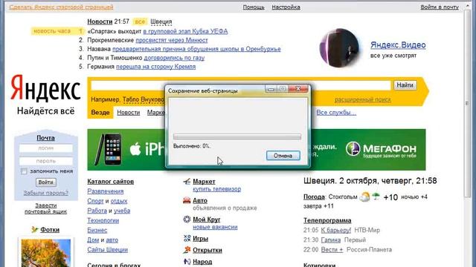
Task: Click the page vertical scrollbar
Action: [467, 103]
